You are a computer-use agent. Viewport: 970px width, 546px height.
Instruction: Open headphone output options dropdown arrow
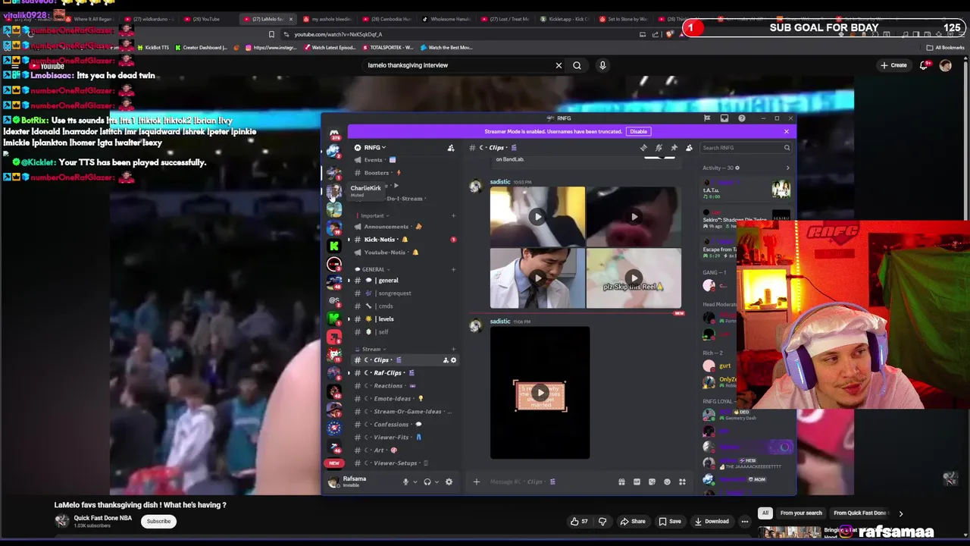436,482
